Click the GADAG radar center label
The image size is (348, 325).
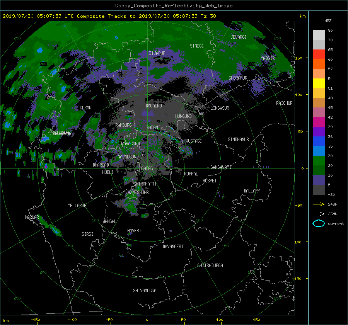pos(147,168)
